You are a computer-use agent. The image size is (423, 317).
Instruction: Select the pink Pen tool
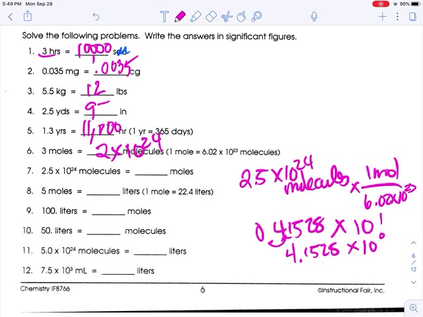(x=180, y=17)
